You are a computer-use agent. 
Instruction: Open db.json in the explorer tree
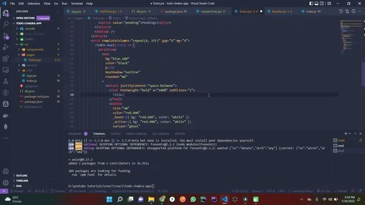pyautogui.click(x=30, y=91)
